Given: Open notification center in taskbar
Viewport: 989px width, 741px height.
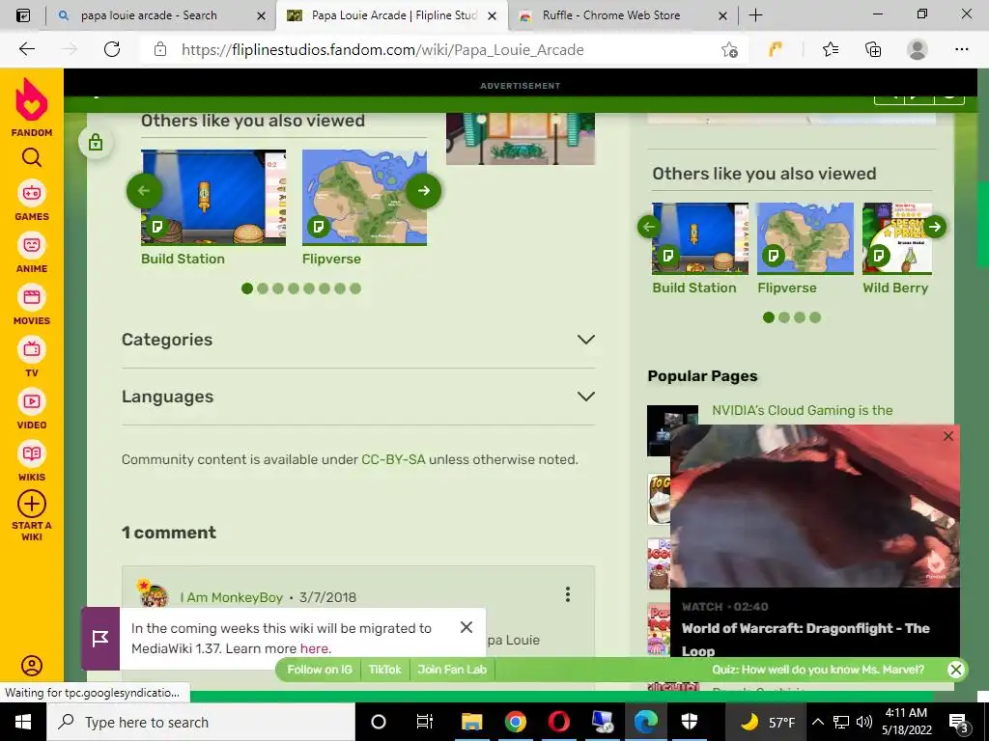Looking at the screenshot, I should coord(959,723).
